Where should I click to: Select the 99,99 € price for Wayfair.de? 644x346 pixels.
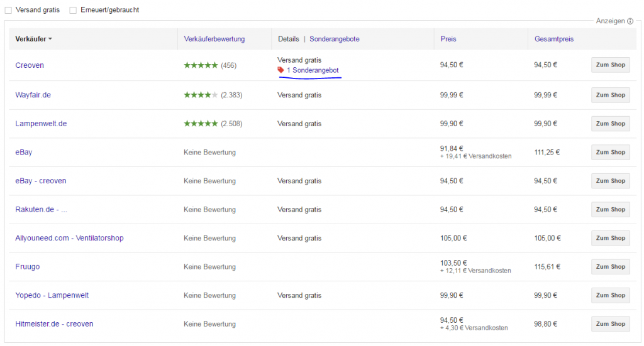(452, 95)
